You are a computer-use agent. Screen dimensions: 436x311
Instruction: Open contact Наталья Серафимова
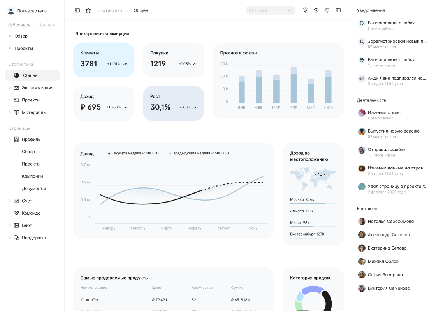pyautogui.click(x=386, y=221)
